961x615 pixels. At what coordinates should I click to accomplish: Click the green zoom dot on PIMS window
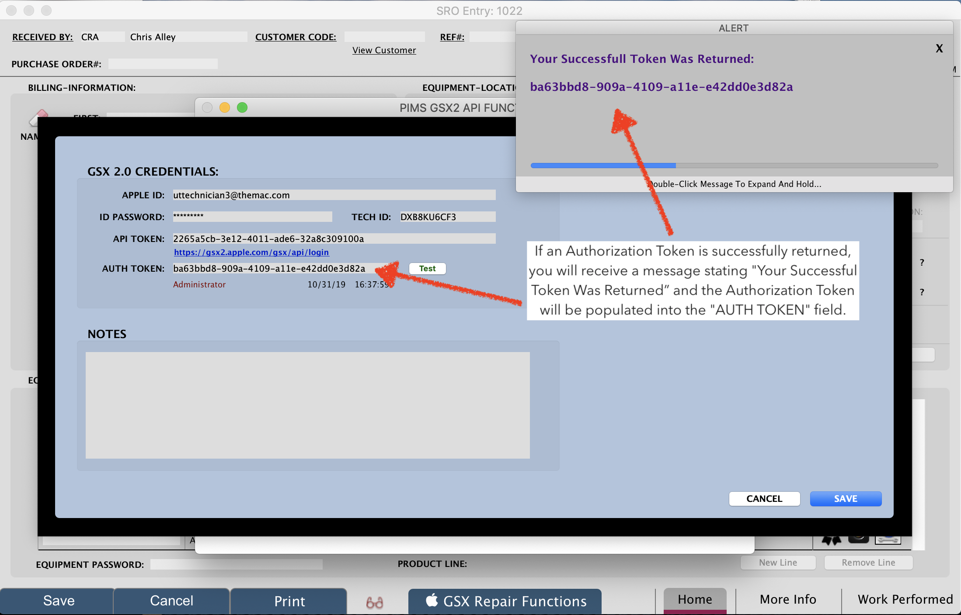click(x=242, y=107)
